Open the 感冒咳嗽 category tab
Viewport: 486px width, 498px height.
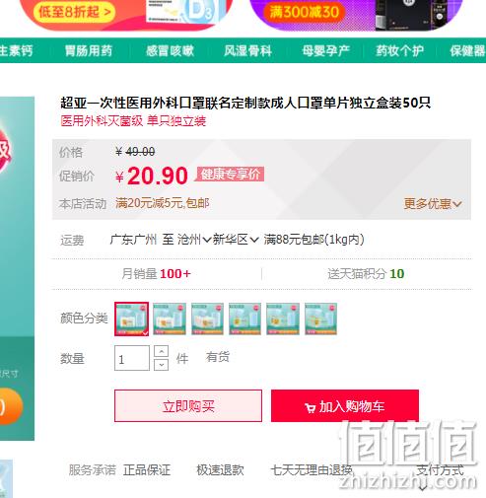170,50
